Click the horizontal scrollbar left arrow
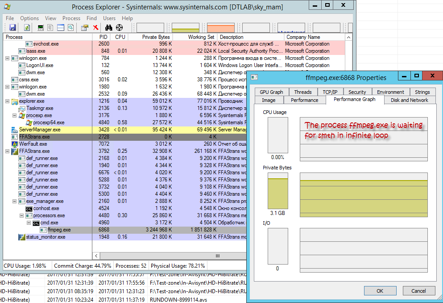This screenshot has height=303, width=443. click(x=96, y=256)
